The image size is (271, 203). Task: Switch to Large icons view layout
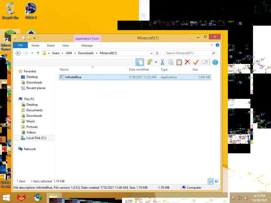pyautogui.click(x=216, y=181)
